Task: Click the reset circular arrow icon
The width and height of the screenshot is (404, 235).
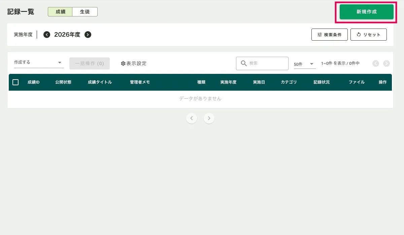Action: pyautogui.click(x=359, y=35)
